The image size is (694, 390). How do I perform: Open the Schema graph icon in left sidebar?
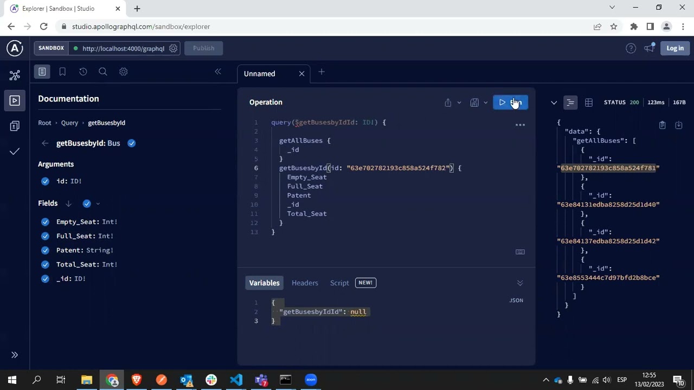pyautogui.click(x=15, y=75)
